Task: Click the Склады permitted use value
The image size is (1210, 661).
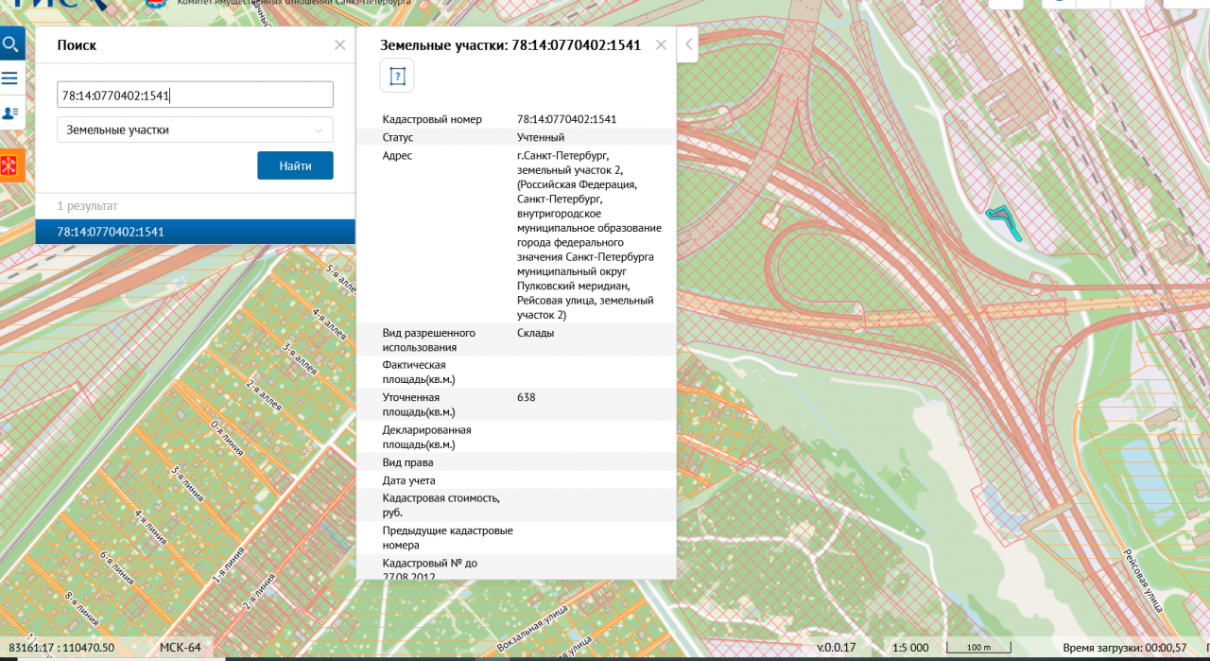Action: 535,333
